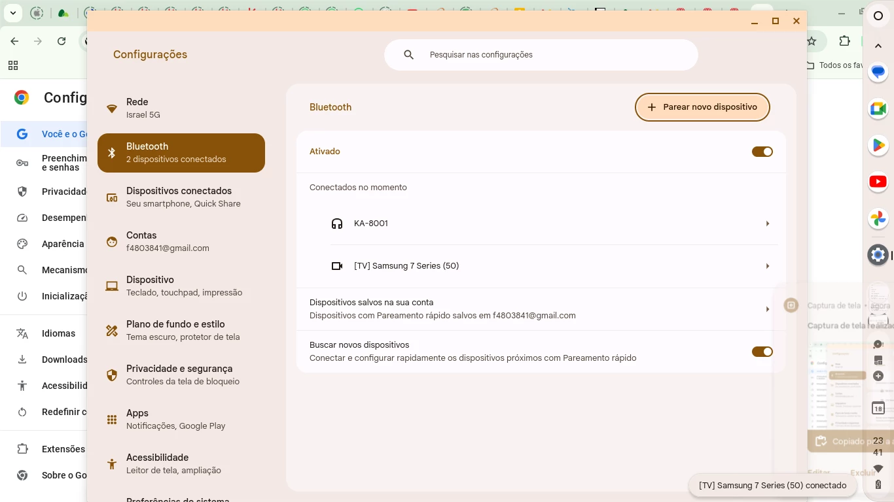Image resolution: width=894 pixels, height=502 pixels.
Task: Open Privacidade e segurança in ChromeOS settings
Action: coord(181,375)
